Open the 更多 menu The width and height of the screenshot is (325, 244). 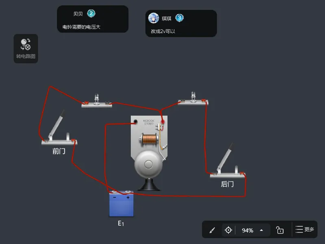click(305, 229)
